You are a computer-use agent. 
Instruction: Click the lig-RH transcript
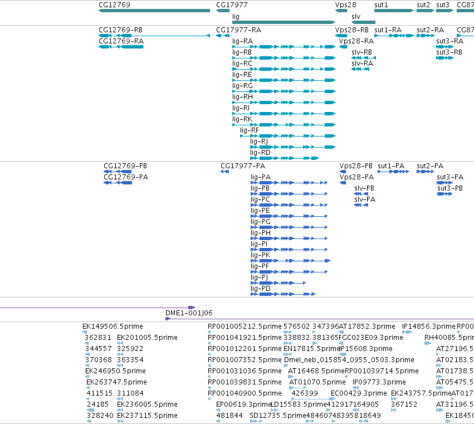pyautogui.click(x=284, y=103)
